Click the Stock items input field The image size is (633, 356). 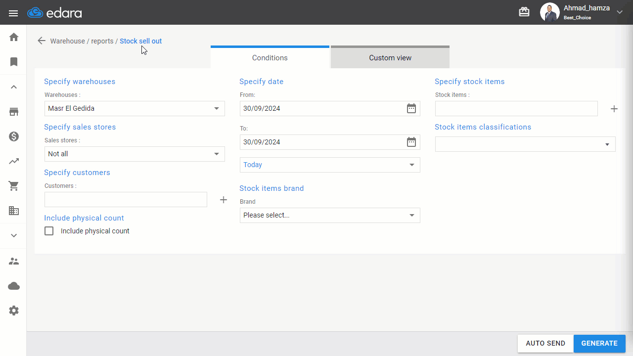tap(516, 108)
